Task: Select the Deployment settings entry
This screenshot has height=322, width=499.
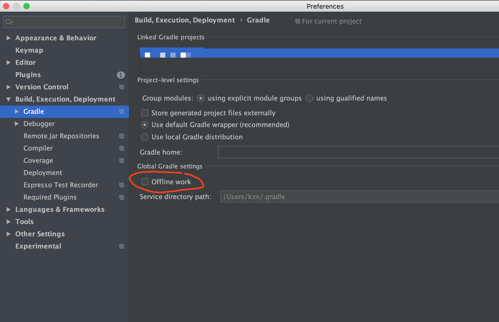Action: point(43,173)
